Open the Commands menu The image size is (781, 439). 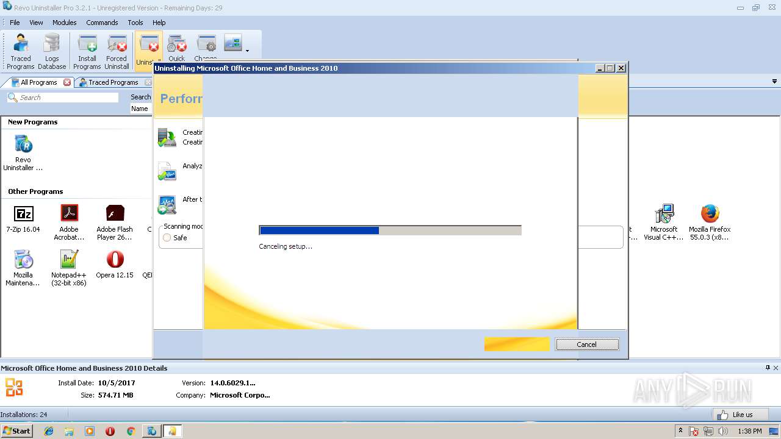coord(102,23)
